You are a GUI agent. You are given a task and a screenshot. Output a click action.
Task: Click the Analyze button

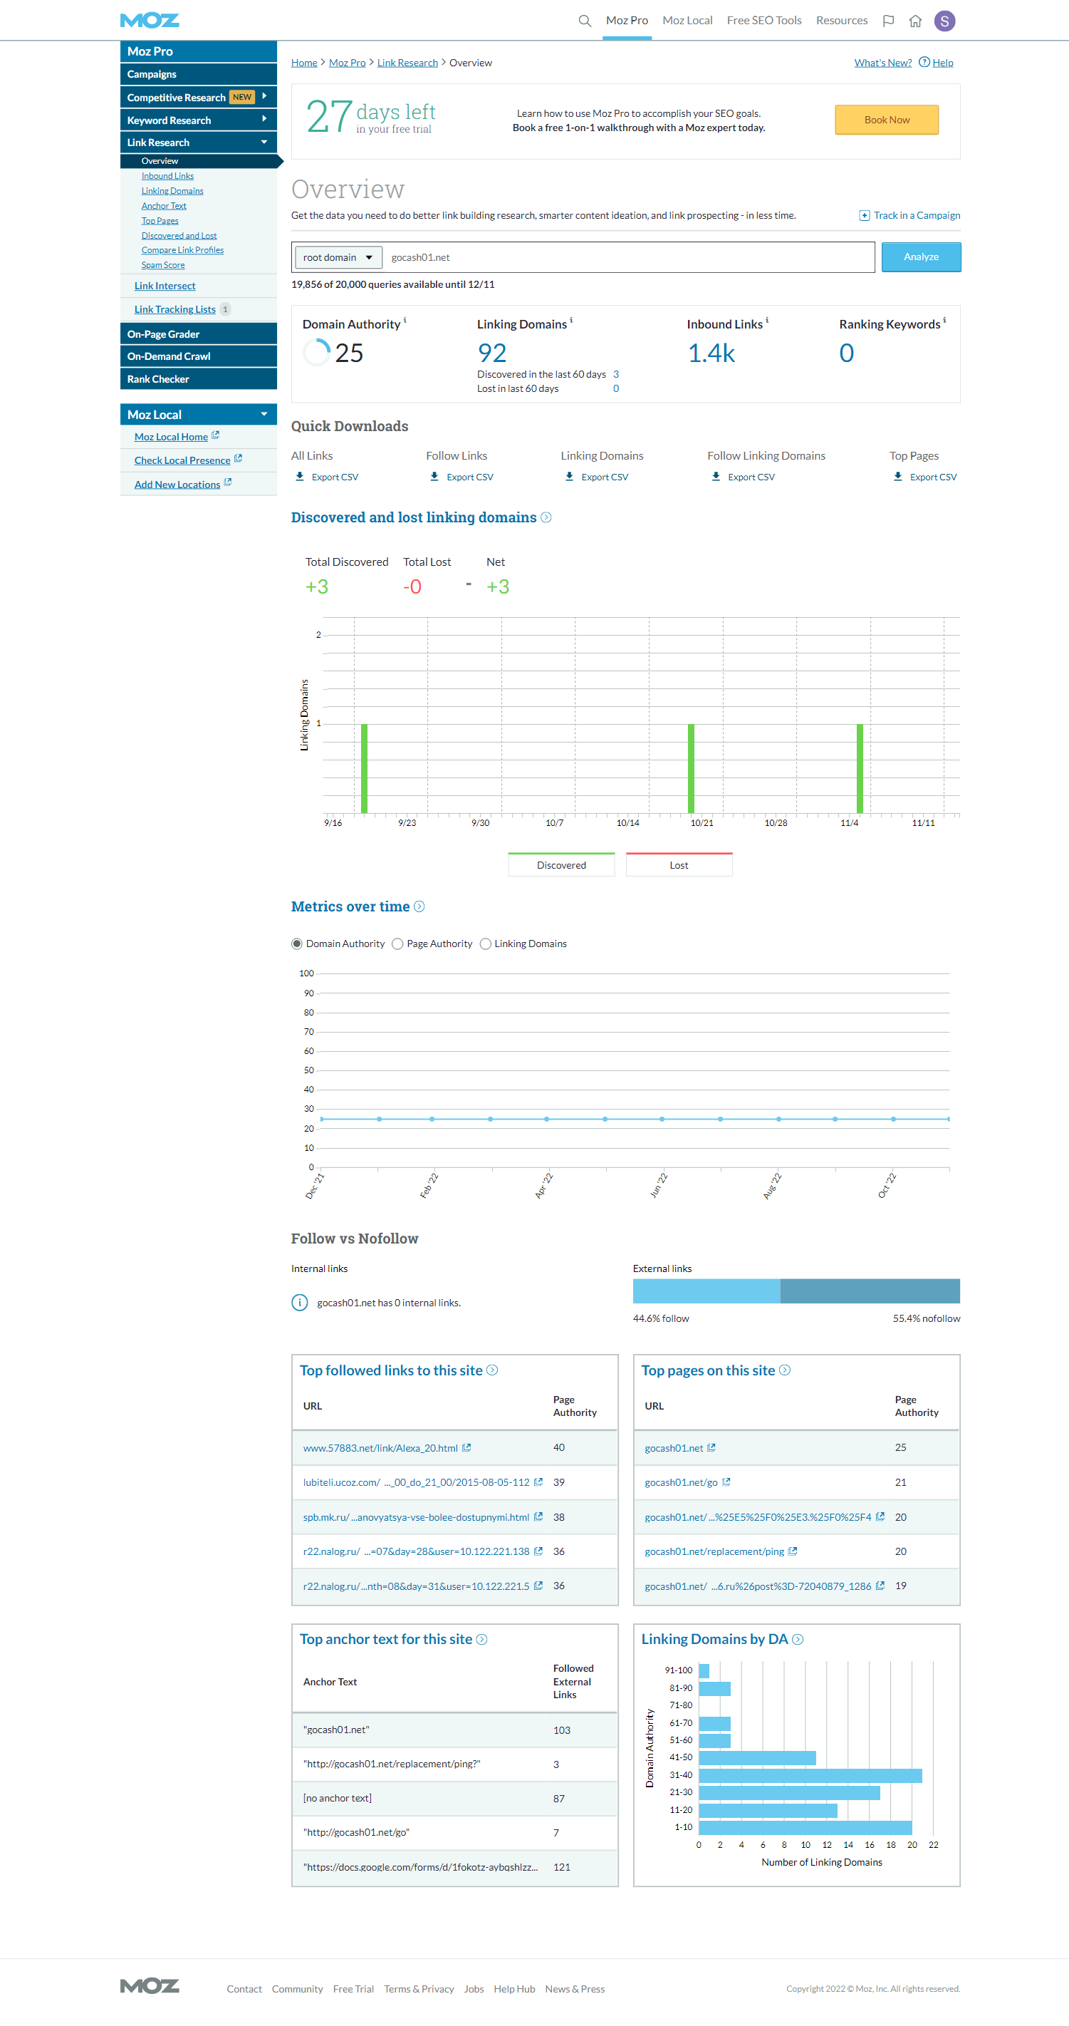[922, 257]
